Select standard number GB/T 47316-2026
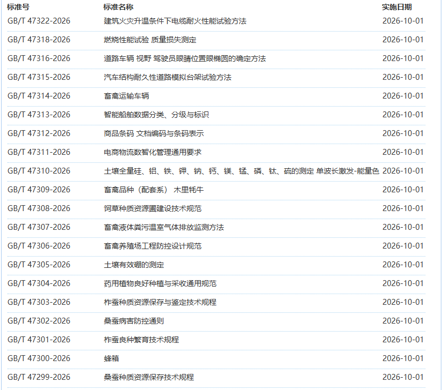Screen dimensions: 443x390 tap(39, 58)
